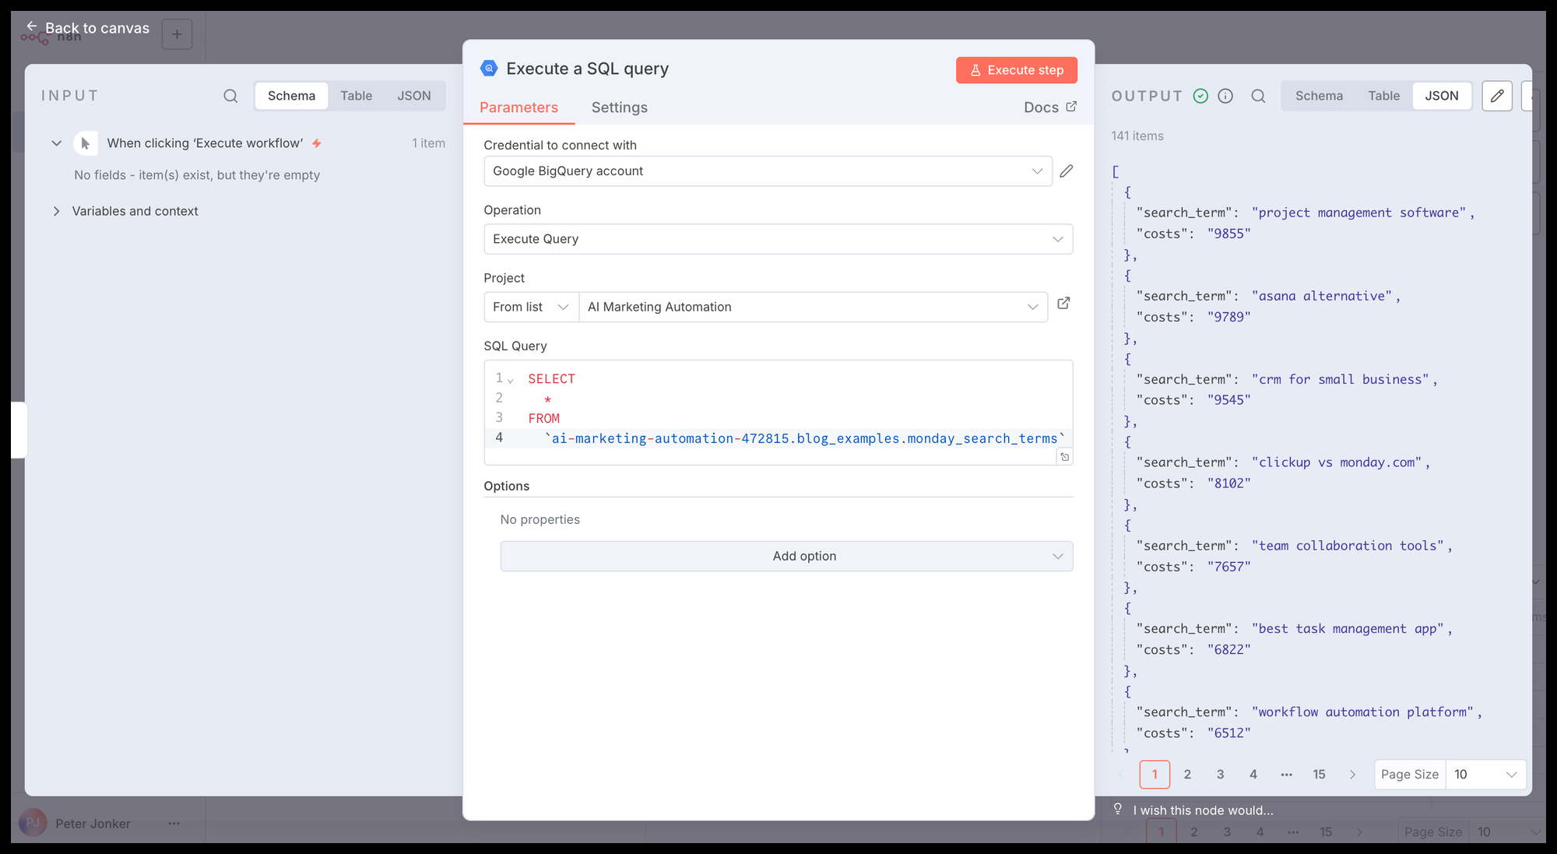Image resolution: width=1557 pixels, height=854 pixels.
Task: Switch input view to Table
Action: click(x=356, y=96)
